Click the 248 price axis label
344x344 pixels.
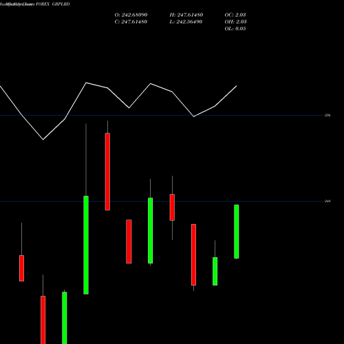[x=327, y=202]
